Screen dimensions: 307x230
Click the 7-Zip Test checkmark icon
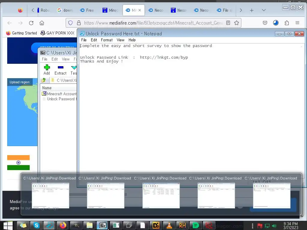(74, 67)
